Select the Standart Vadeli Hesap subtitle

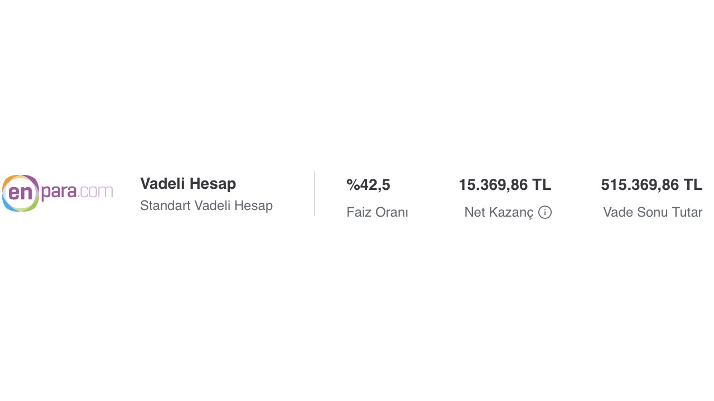206,206
